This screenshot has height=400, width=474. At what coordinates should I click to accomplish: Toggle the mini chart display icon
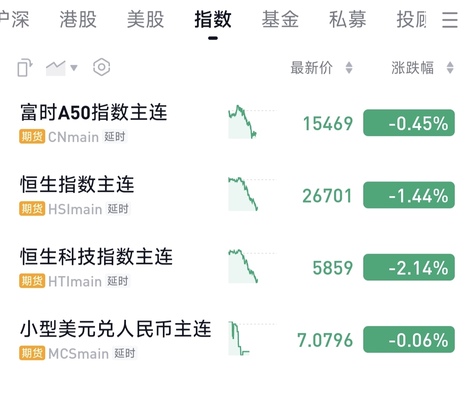click(56, 68)
